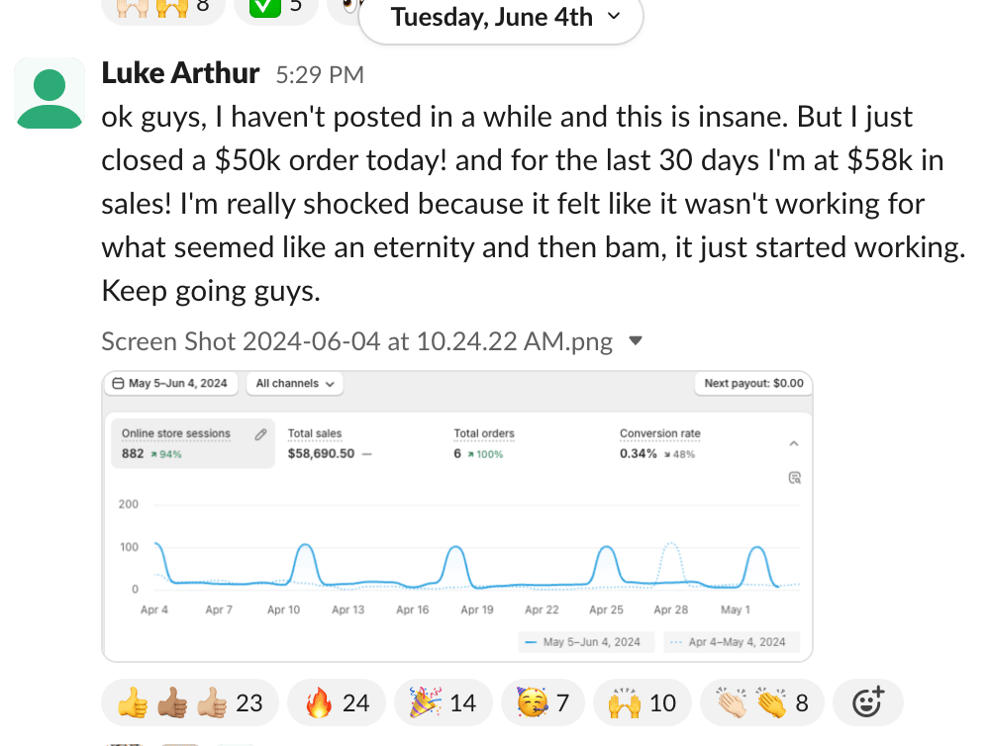
Task: Open the All channels dropdown
Action: coord(295,384)
